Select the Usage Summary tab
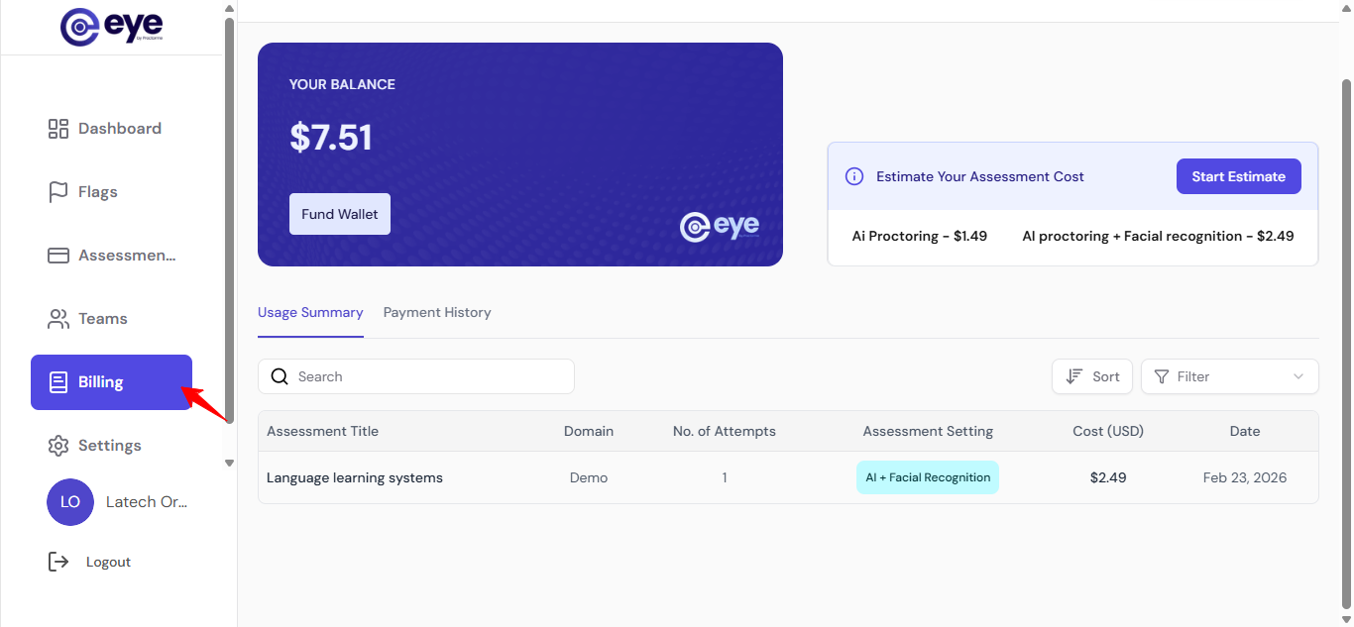The width and height of the screenshot is (1354, 627). tap(310, 312)
